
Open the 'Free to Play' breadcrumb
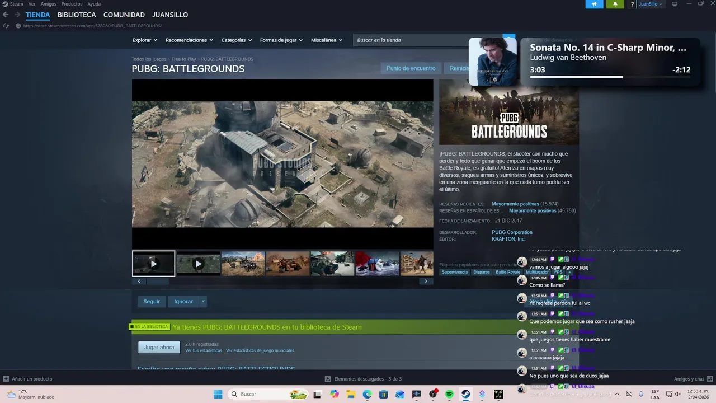tap(183, 59)
